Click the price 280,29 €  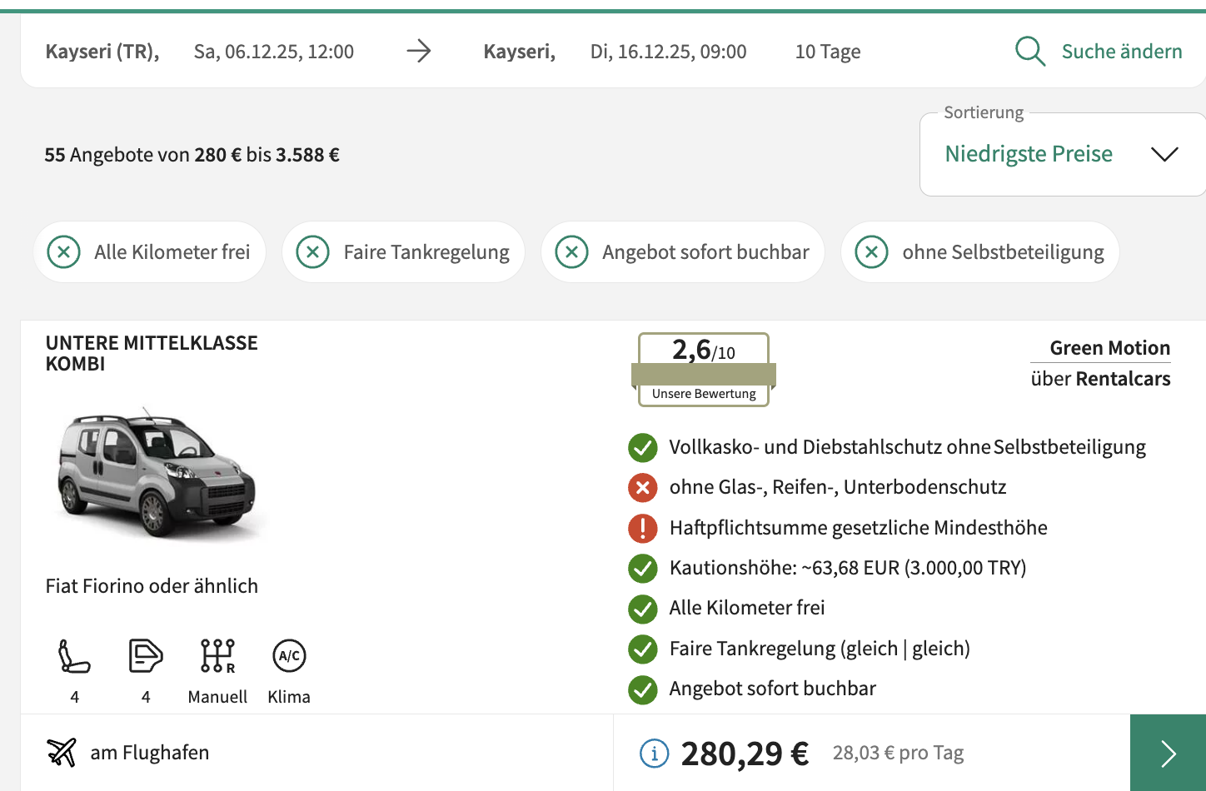pos(745,754)
